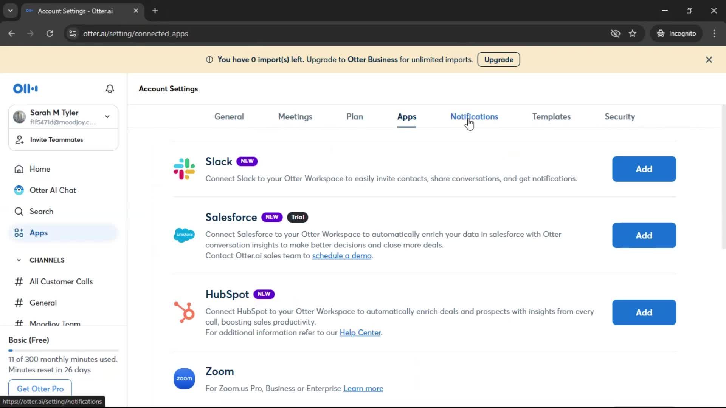This screenshot has height=408, width=726.
Task: Switch to the Meetings tab
Action: [x=295, y=117]
